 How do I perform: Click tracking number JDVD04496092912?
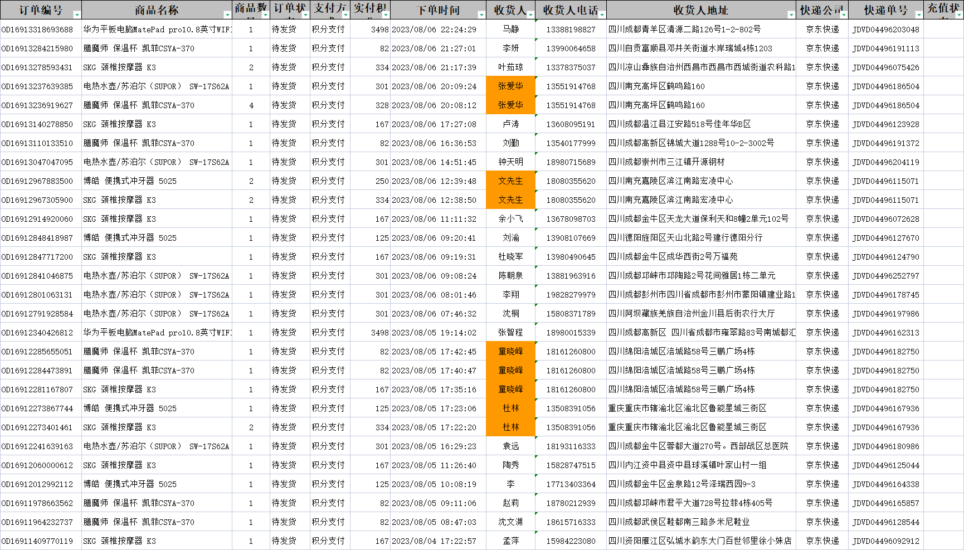click(x=886, y=541)
